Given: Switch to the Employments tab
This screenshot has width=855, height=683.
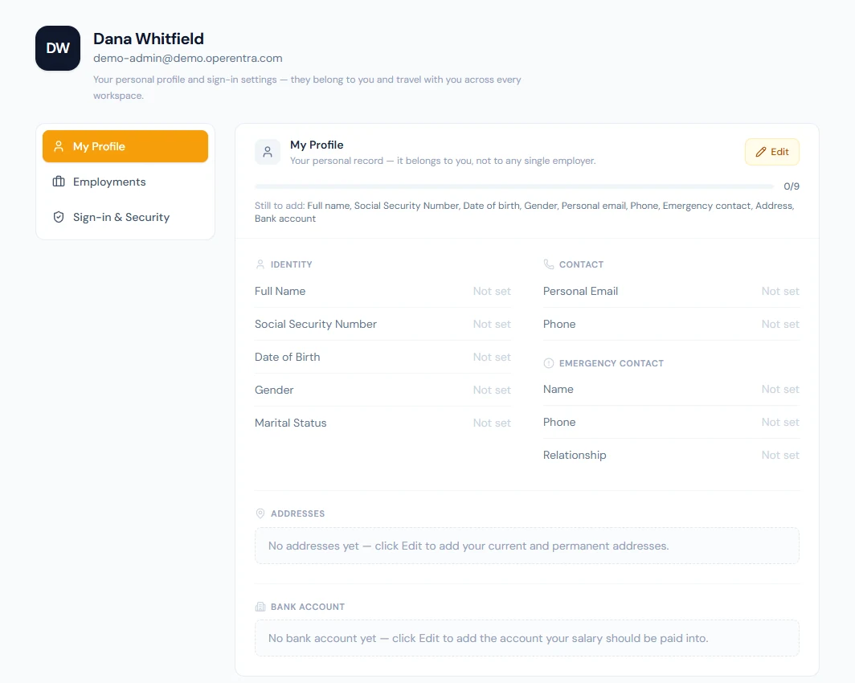Looking at the screenshot, I should click(x=125, y=182).
